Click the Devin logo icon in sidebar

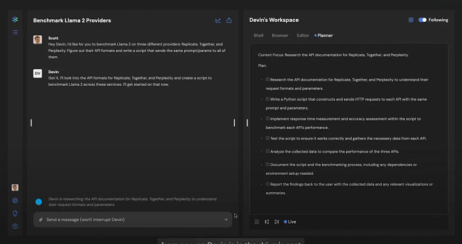click(x=15, y=19)
